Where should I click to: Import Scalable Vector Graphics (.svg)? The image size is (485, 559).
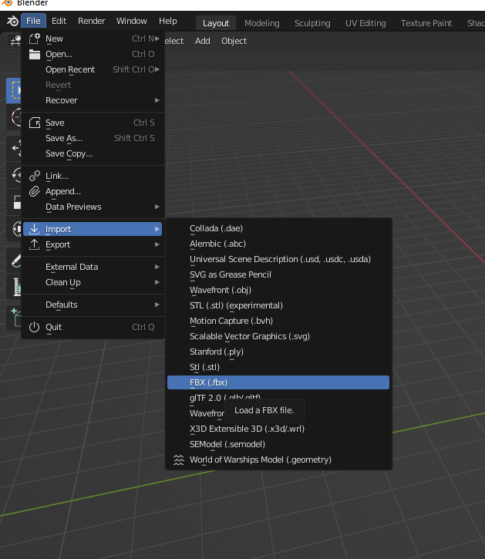(278, 336)
